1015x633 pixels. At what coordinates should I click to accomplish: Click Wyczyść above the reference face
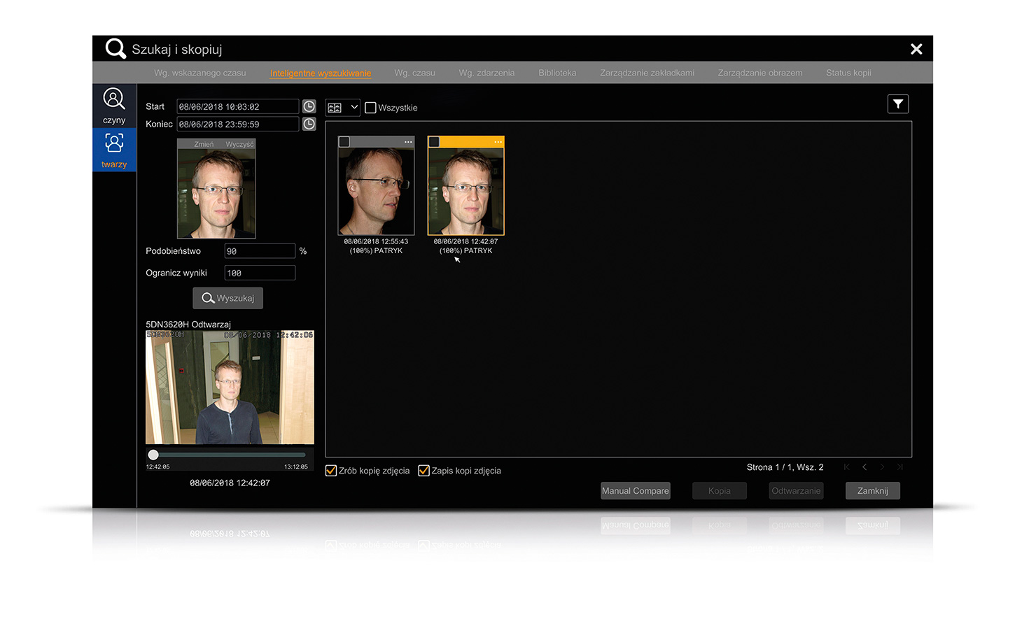tap(239, 144)
